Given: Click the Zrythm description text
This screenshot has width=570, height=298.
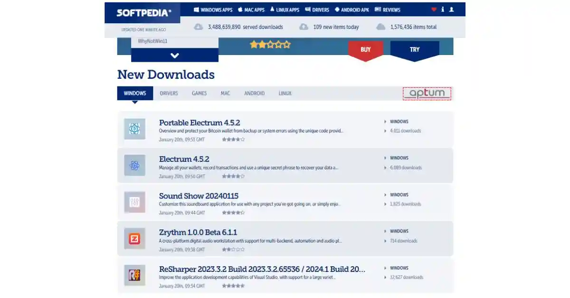Looking at the screenshot, I should coord(250,241).
